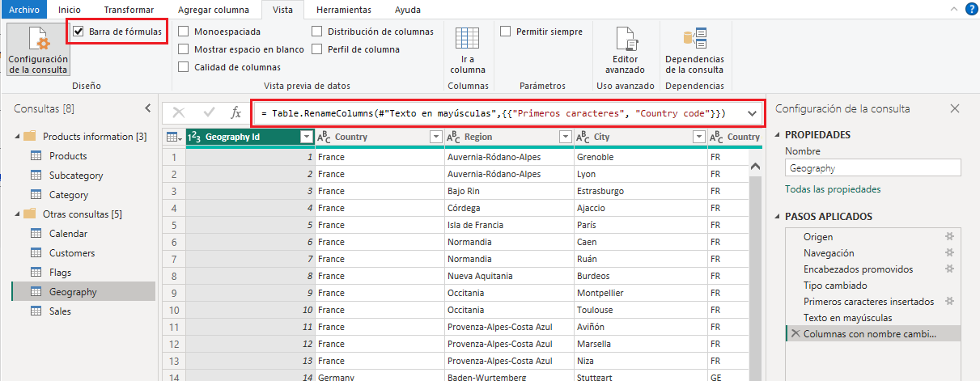Cancel formula with the X icon

pyautogui.click(x=179, y=113)
